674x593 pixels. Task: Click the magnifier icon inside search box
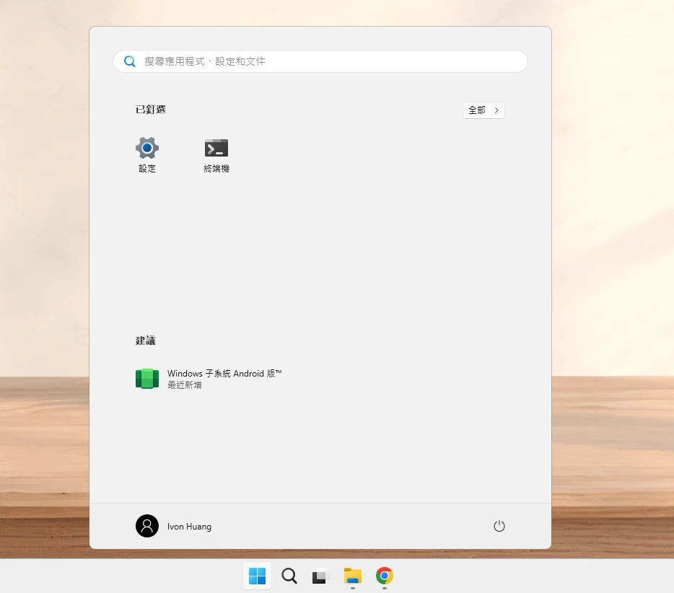[x=130, y=61]
